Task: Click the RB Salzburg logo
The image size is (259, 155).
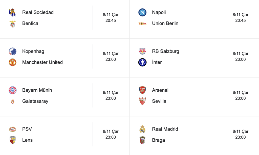Action: [x=142, y=51]
